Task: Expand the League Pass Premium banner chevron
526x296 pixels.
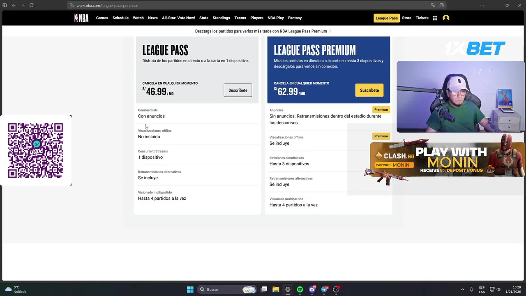Action: point(330,31)
